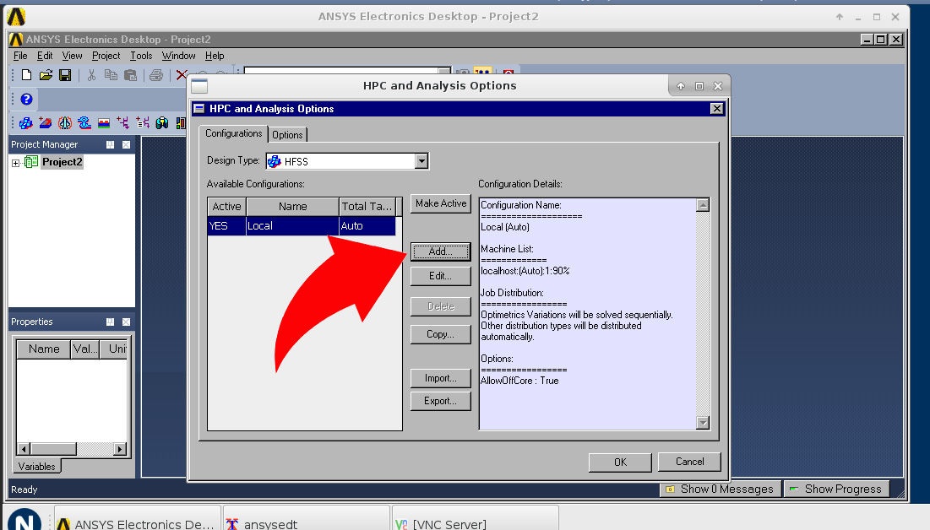Click the HFSS icon in Design Type box
The width and height of the screenshot is (930, 530).
[274, 161]
